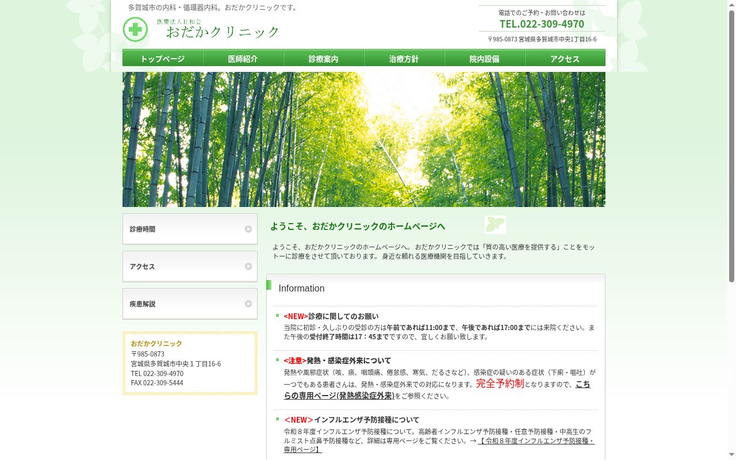Viewport: 736px width, 460px height.
Task: Click the おだかクリニック name in address box
Action: [156, 343]
